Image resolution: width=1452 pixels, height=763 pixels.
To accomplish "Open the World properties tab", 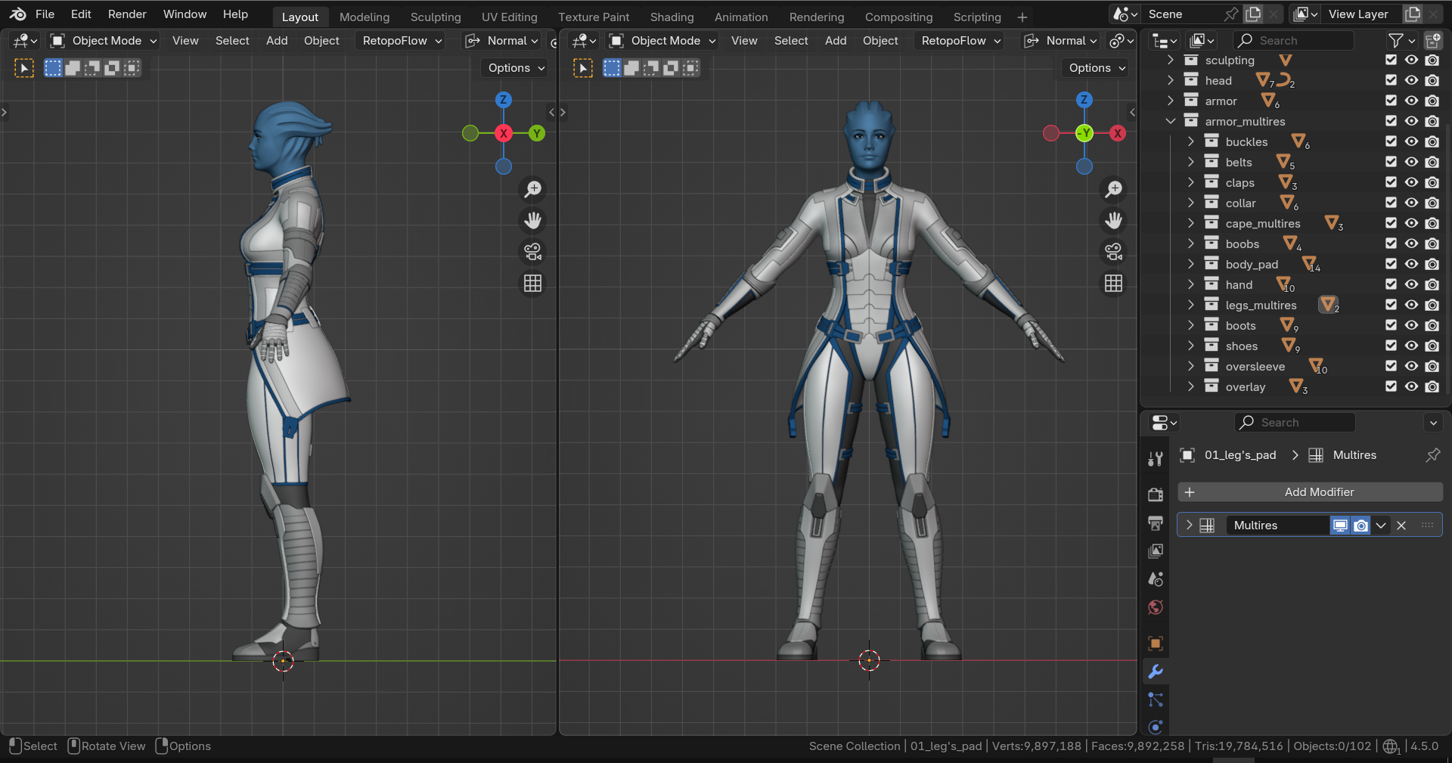I will coord(1155,608).
